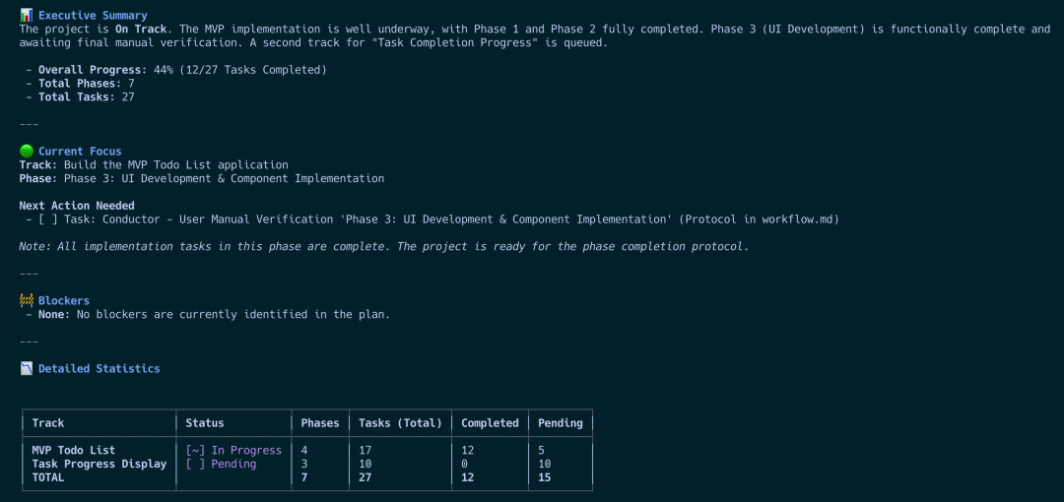Click the bold On Track status text

(141, 30)
